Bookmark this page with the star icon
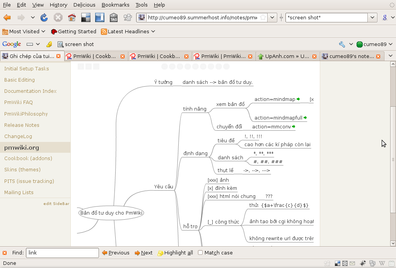 tap(263, 17)
